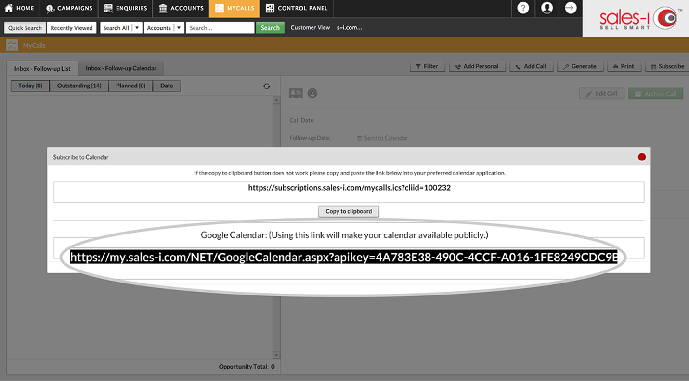This screenshot has height=381, width=689.
Task: Click the Opportunity Total: 0 text
Action: pyautogui.click(x=247, y=367)
